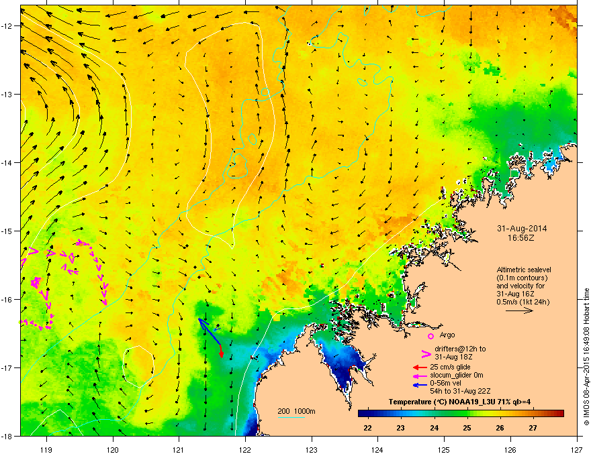Screen dimensions: 591x456
Task: Click latitude axis label -14
Action: pyautogui.click(x=7, y=162)
